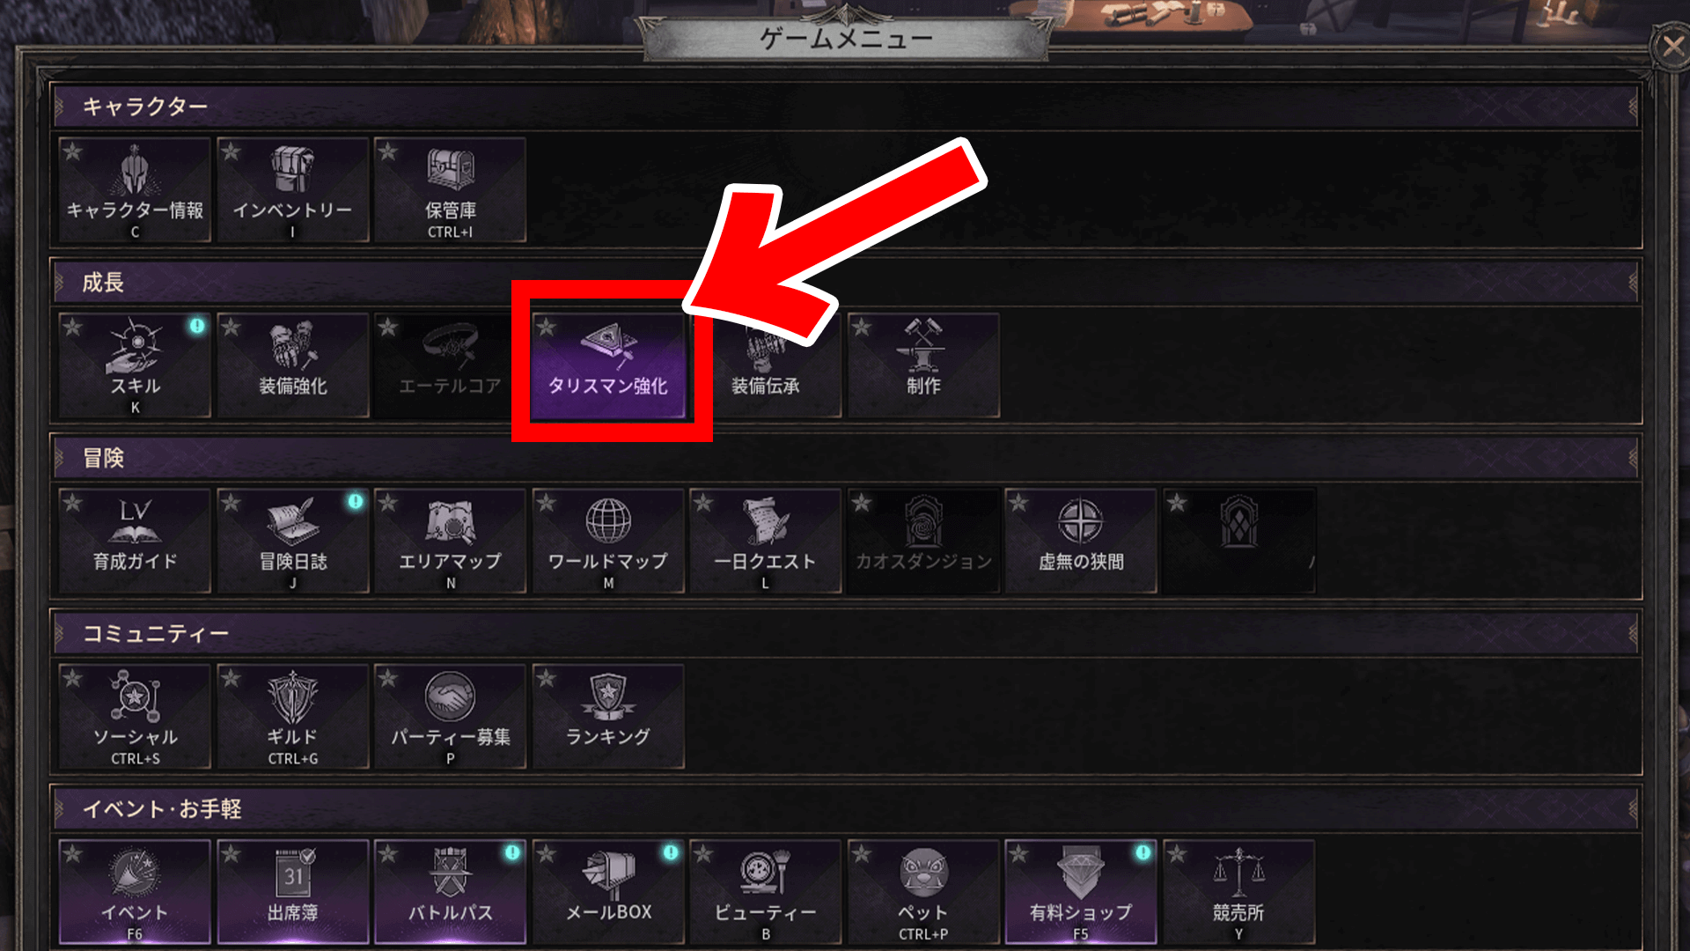The width and height of the screenshot is (1690, 951).
Task: Open the メールBOX mailbox icon
Action: click(x=608, y=873)
